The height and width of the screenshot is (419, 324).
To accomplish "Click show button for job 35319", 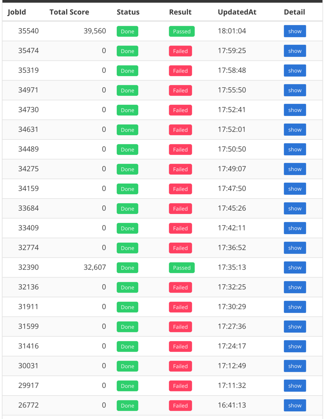I will point(295,71).
